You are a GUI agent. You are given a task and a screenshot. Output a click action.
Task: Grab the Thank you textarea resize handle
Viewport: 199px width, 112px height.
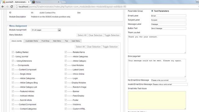185,53
